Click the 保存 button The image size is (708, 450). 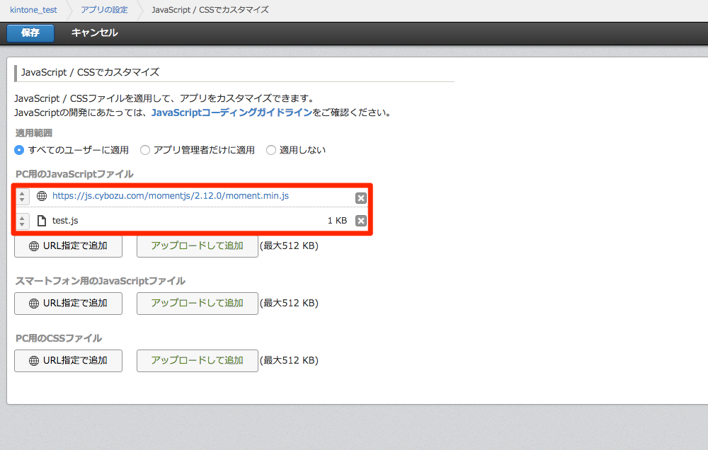coord(30,33)
